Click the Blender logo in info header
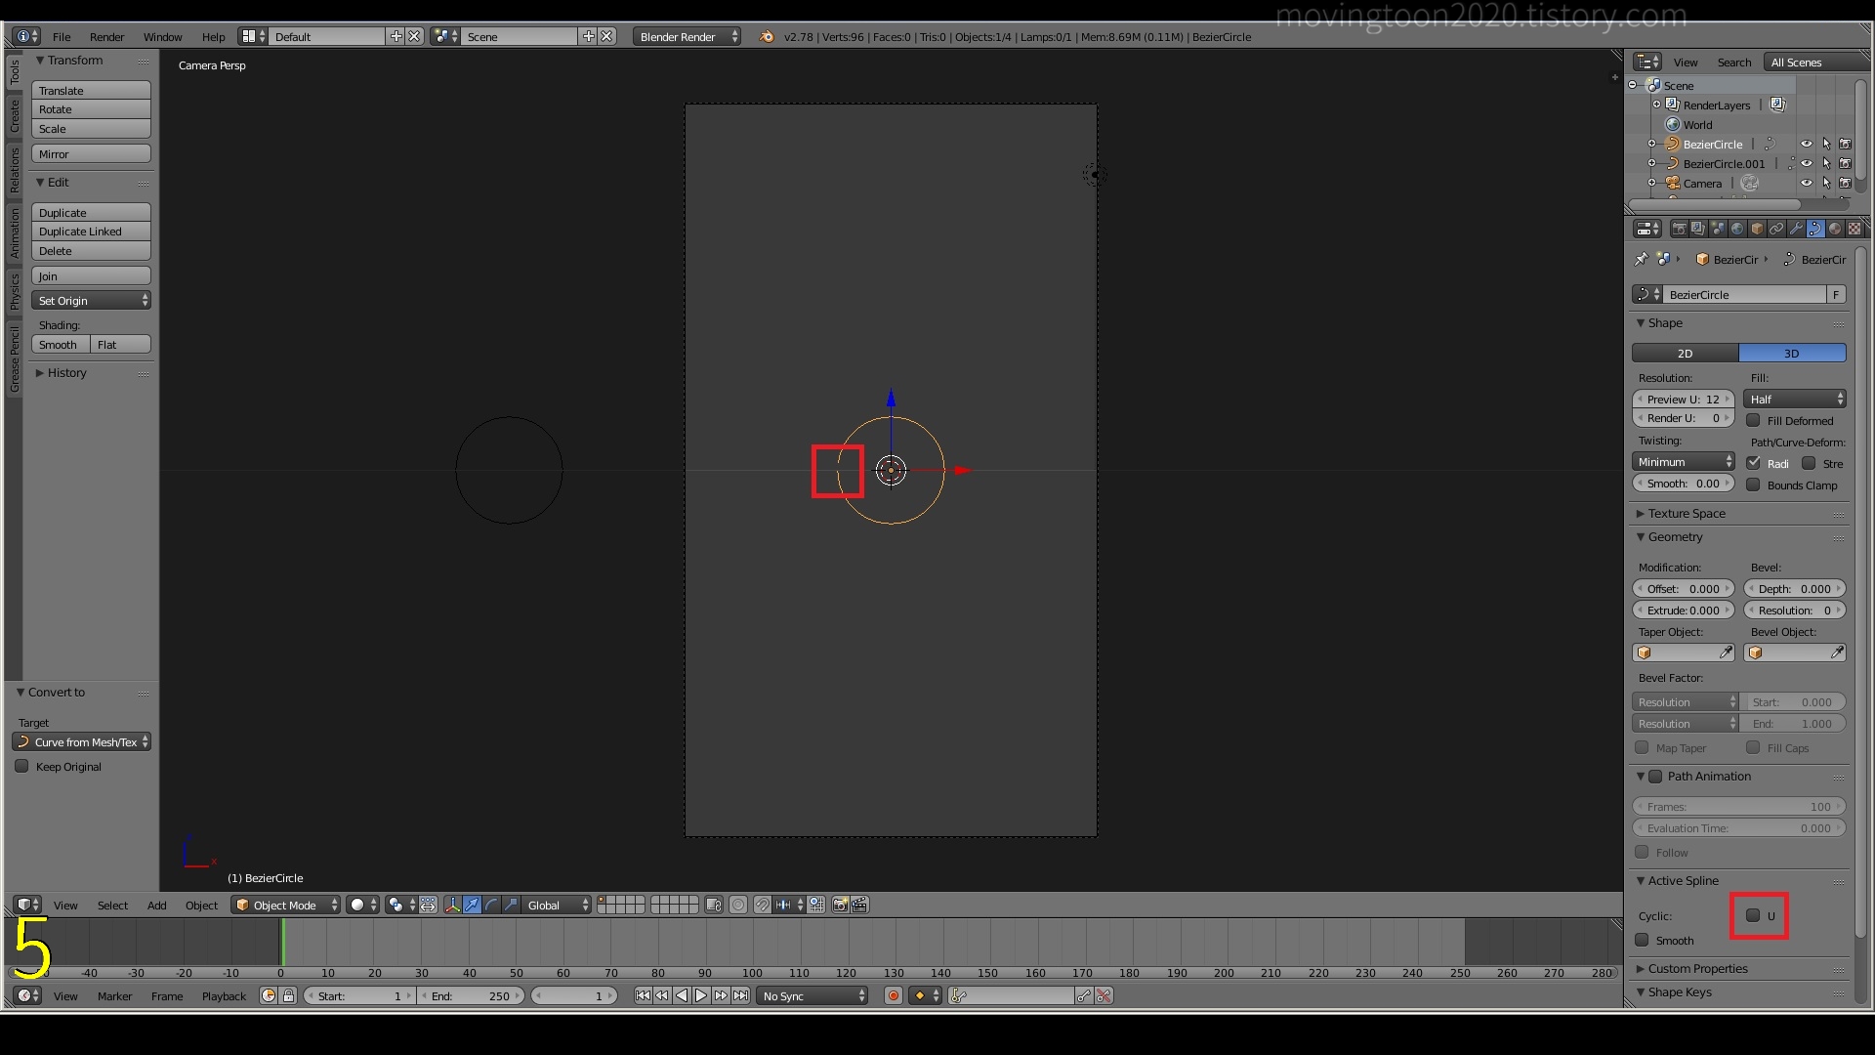This screenshot has width=1875, height=1055. [767, 37]
